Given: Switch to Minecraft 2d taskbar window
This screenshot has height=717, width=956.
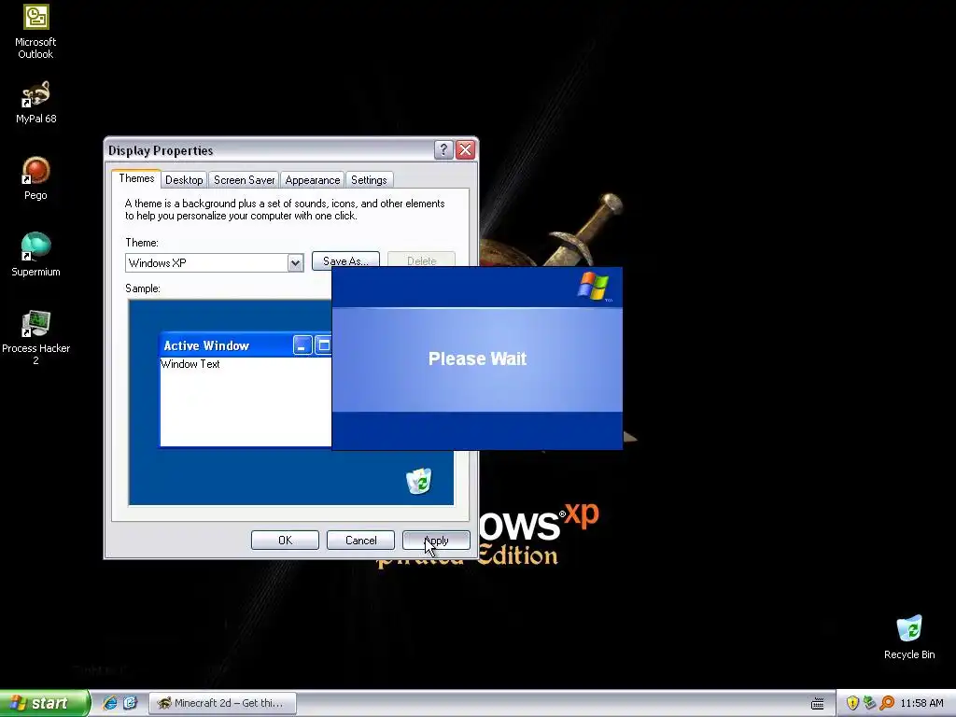Looking at the screenshot, I should pyautogui.click(x=222, y=703).
